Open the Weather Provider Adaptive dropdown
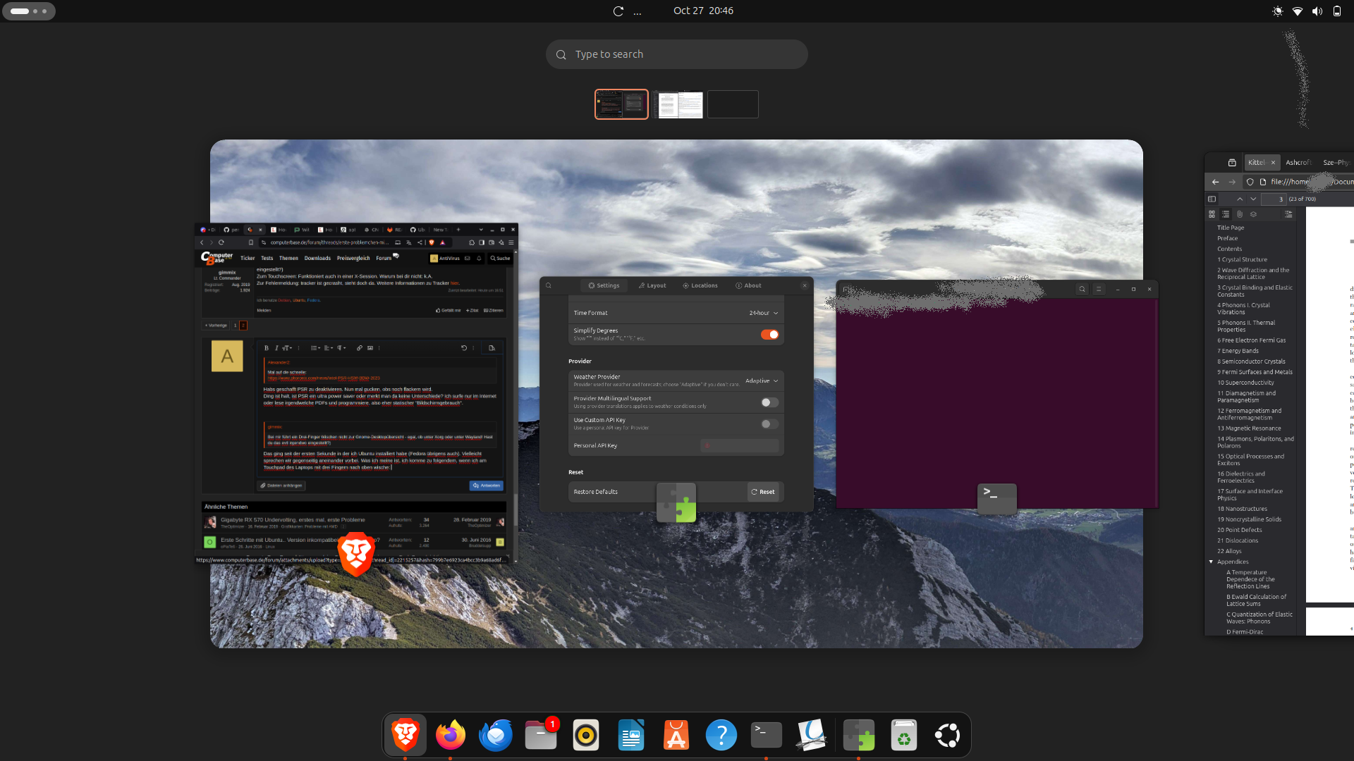 (x=762, y=380)
